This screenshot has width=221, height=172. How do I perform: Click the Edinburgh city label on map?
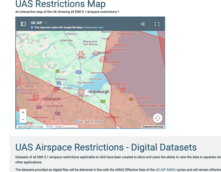pyautogui.click(x=99, y=92)
